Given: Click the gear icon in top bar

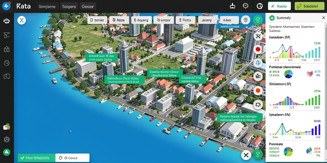Looking at the screenshot, I should [246, 6].
